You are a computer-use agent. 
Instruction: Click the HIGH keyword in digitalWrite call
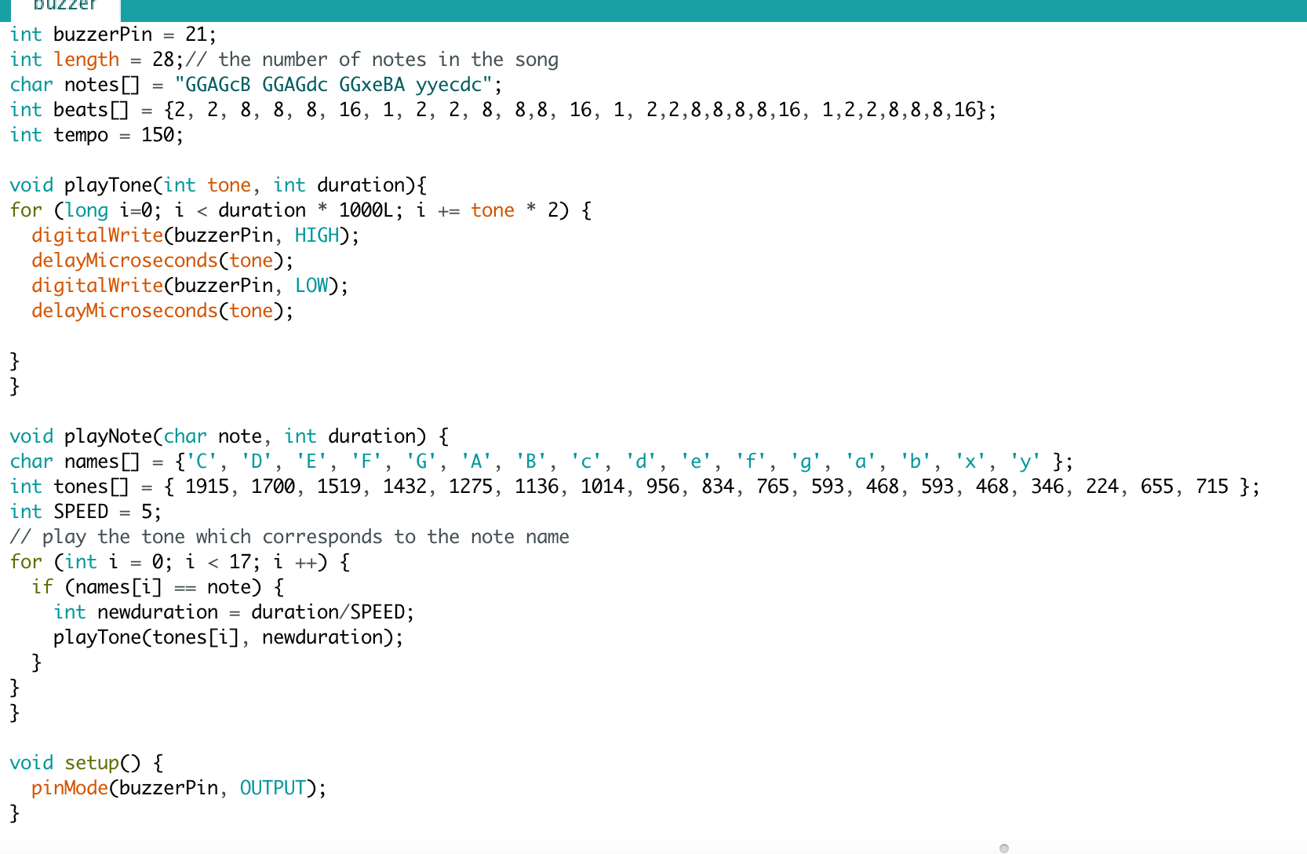click(x=317, y=235)
